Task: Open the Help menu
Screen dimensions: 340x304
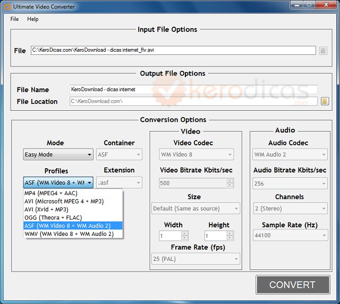Action: click(x=33, y=19)
